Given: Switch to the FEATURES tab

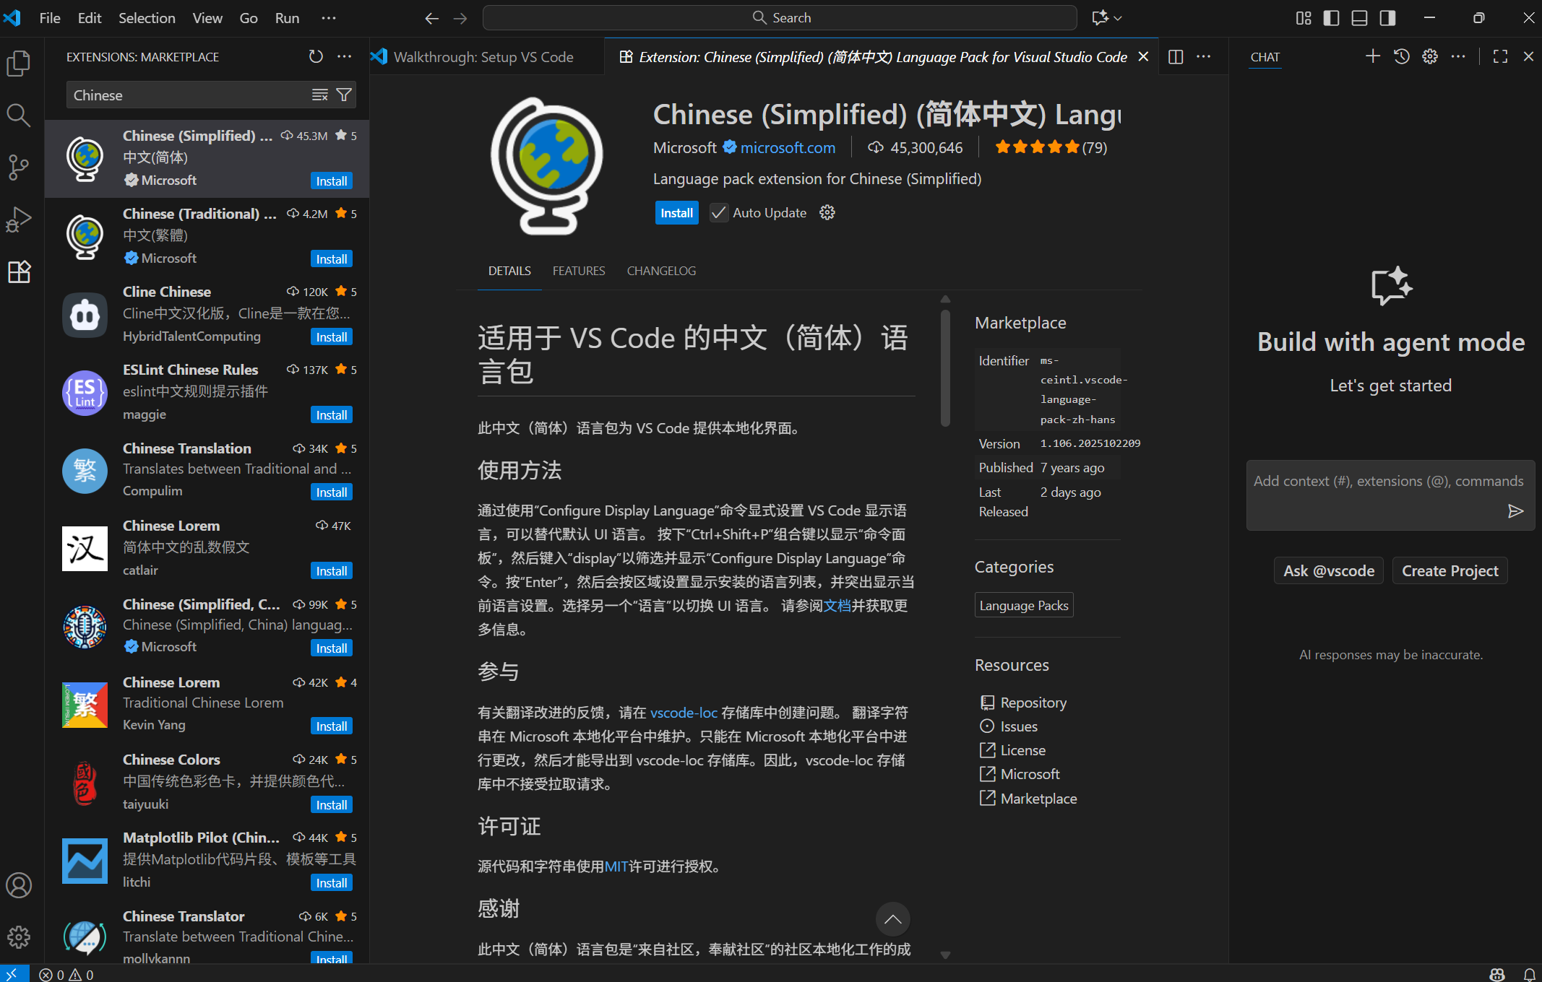Looking at the screenshot, I should coord(578,271).
